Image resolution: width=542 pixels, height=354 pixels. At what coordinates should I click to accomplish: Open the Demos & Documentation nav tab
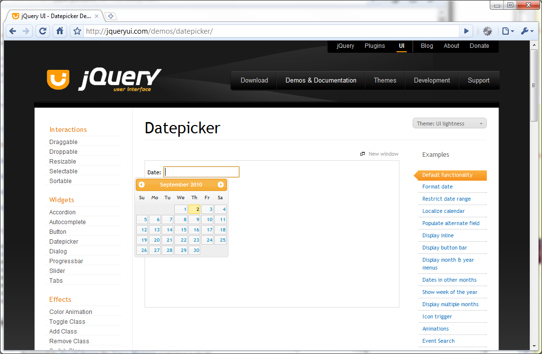tap(321, 81)
